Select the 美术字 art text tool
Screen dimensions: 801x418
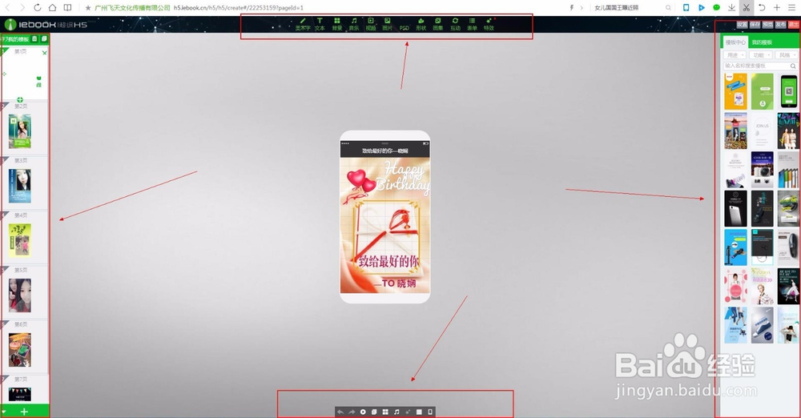(x=303, y=24)
